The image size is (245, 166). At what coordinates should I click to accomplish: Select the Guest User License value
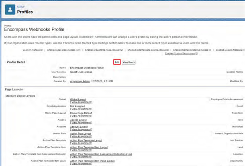click(81, 72)
